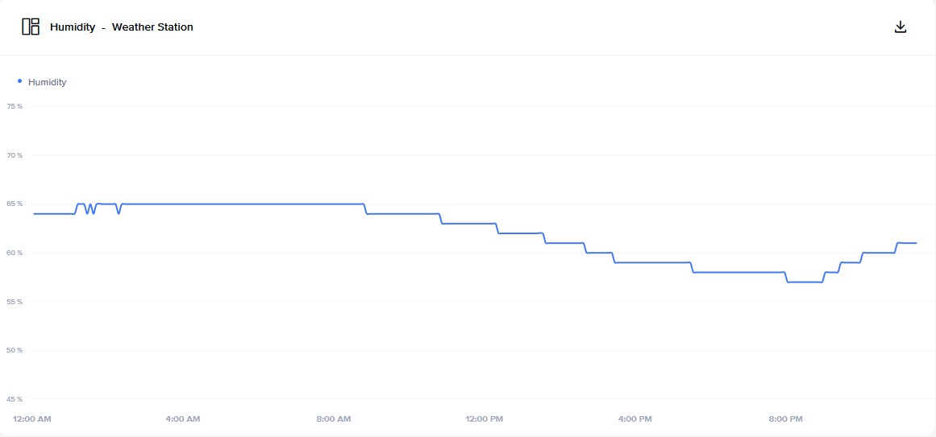Screen dimensions: 936x437
Task: Click the 8:00 AM axis label
Action: point(334,419)
